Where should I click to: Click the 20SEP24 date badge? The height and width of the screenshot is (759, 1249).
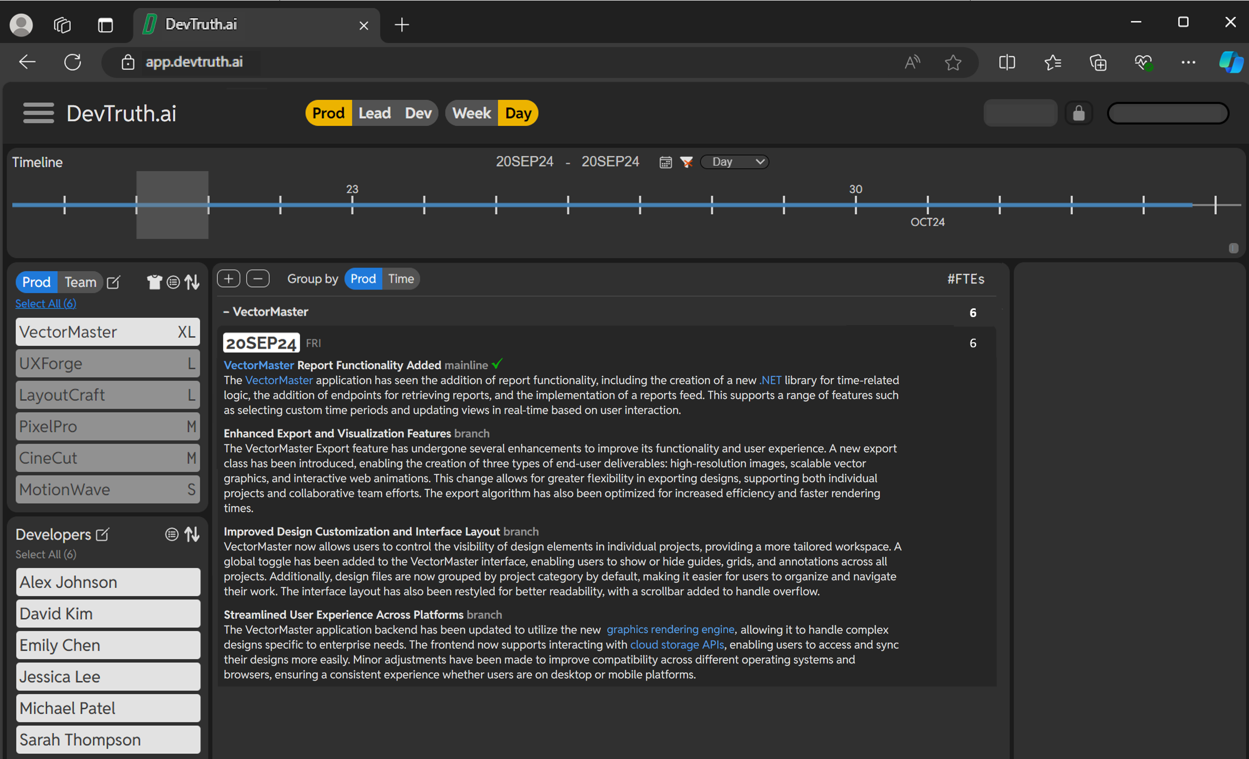(261, 343)
